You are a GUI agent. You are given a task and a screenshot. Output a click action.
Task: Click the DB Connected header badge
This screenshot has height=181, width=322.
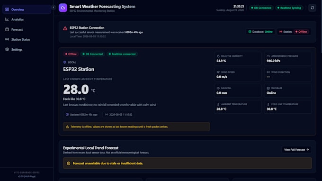pyautogui.click(x=261, y=8)
